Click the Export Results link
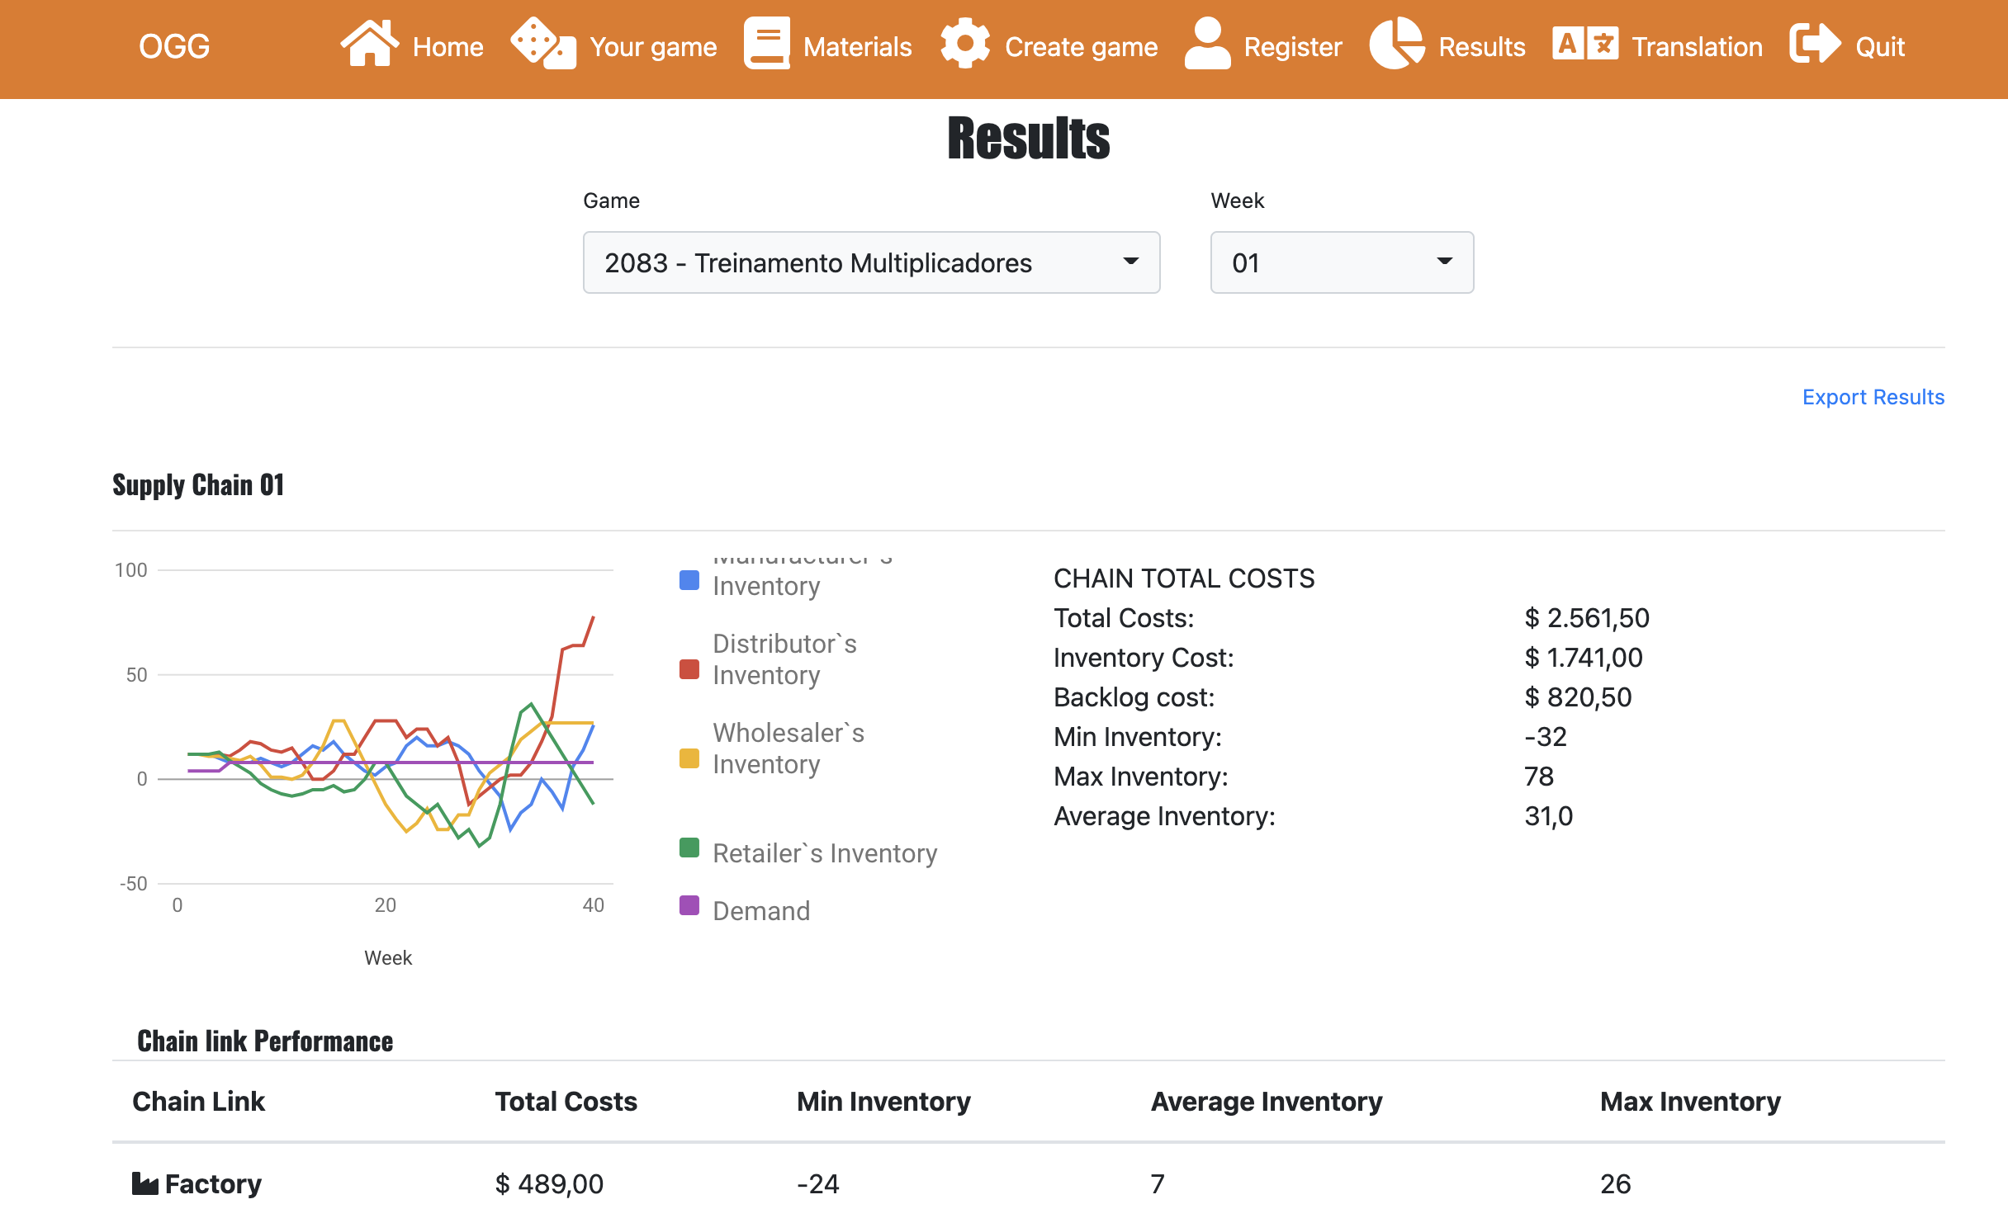Image resolution: width=2008 pixels, height=1223 pixels. tap(1873, 397)
